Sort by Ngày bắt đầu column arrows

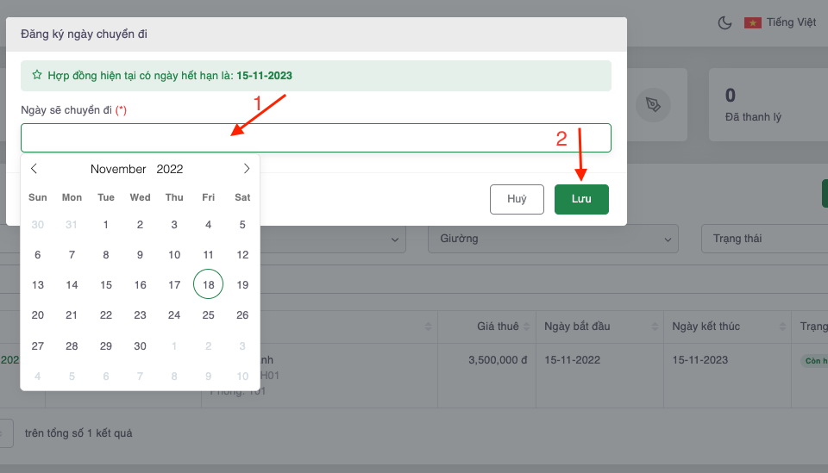tap(655, 327)
